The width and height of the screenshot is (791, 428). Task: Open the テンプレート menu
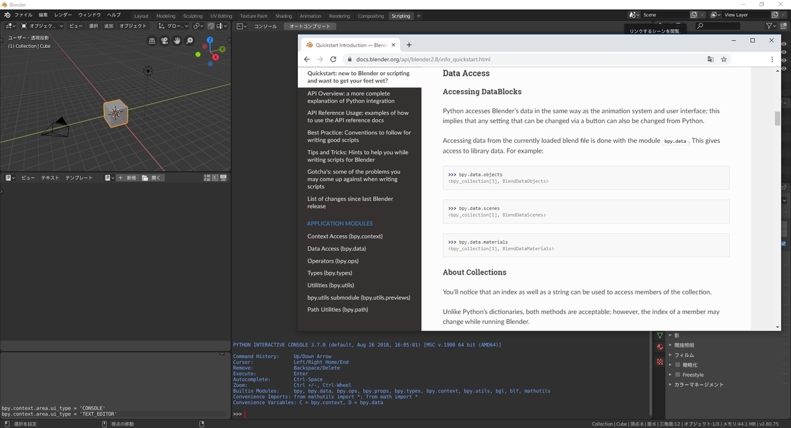(79, 178)
